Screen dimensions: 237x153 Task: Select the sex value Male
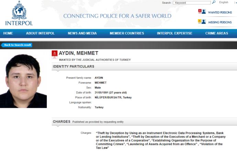click(98, 88)
